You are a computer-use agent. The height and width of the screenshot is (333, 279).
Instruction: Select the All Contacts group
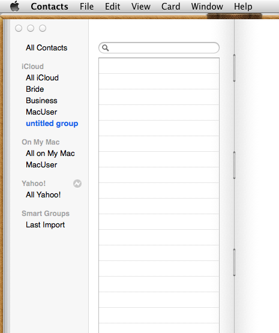pos(47,48)
